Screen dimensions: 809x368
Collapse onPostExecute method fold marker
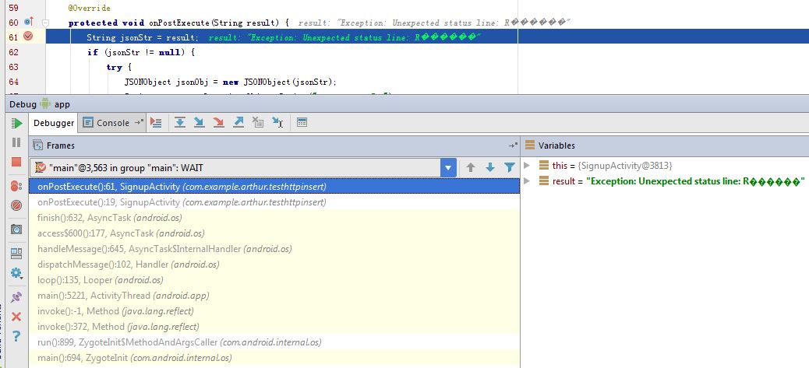45,23
